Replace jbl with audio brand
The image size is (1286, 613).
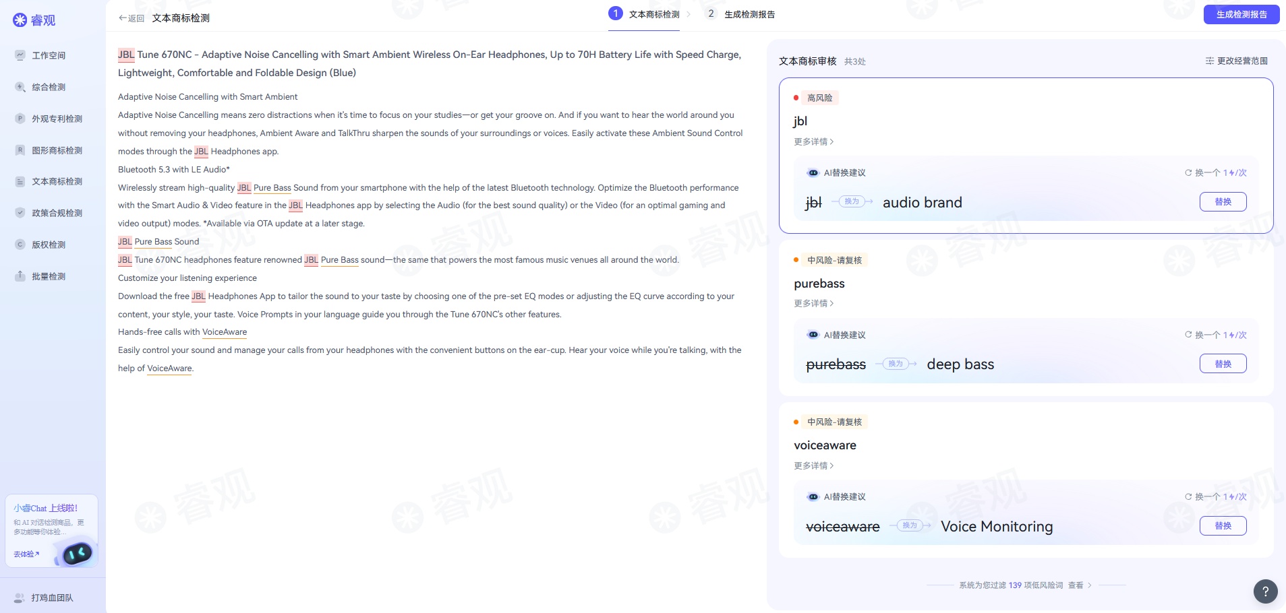click(x=1223, y=201)
